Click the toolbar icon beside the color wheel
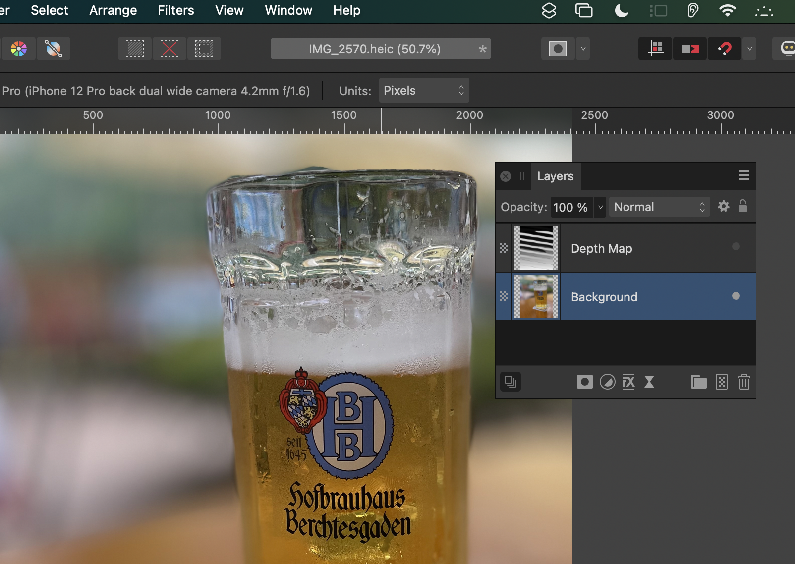Viewport: 795px width, 564px height. [54, 49]
